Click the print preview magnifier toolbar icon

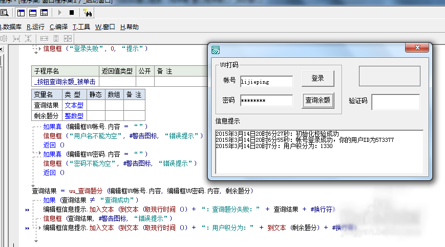tap(5, 12)
